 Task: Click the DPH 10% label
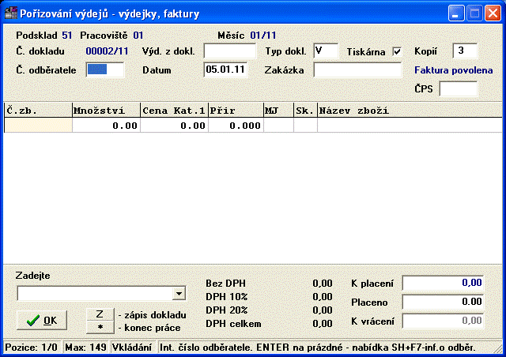point(227,296)
